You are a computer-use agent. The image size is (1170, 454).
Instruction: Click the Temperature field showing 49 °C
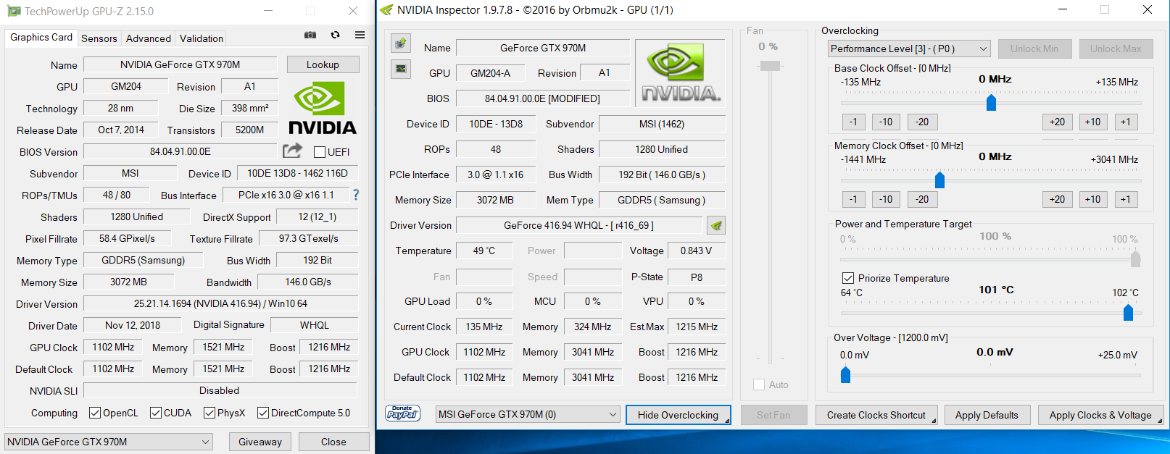pyautogui.click(x=484, y=251)
